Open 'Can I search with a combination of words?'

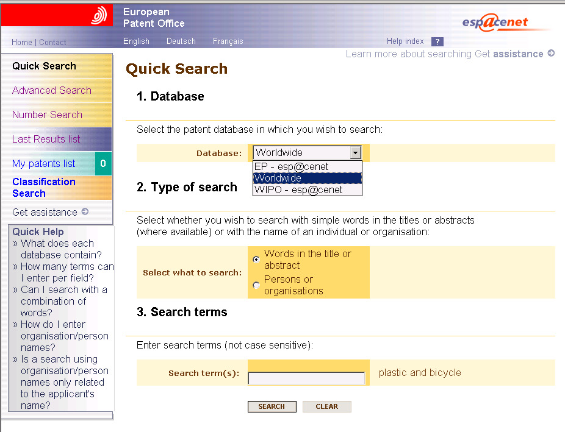pyautogui.click(x=64, y=301)
